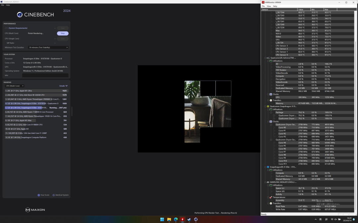Click the thermometer icon beside Temperatures
This screenshot has height=223, width=358.
pos(271,197)
